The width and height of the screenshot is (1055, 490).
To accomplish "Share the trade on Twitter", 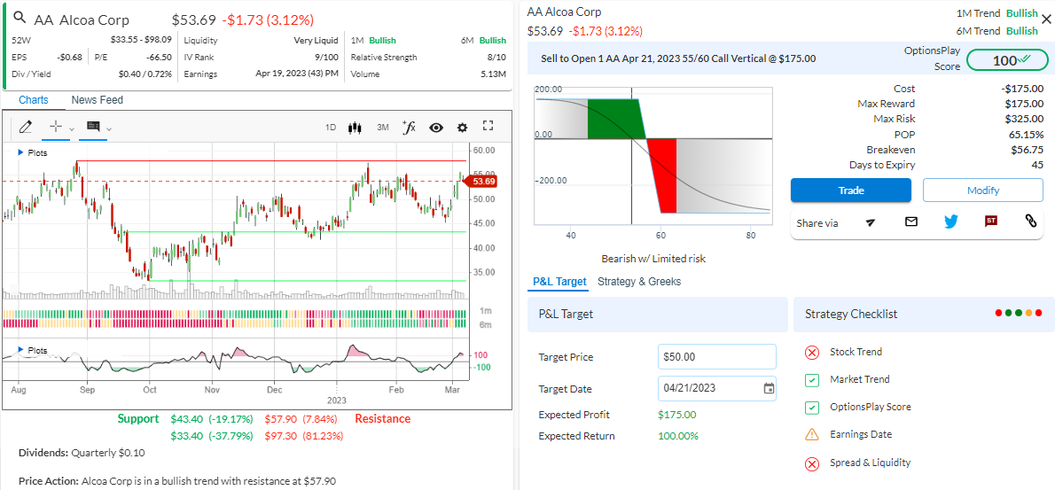I will 950,222.
